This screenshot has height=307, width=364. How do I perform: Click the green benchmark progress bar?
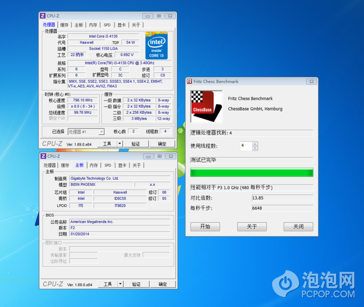252,172
